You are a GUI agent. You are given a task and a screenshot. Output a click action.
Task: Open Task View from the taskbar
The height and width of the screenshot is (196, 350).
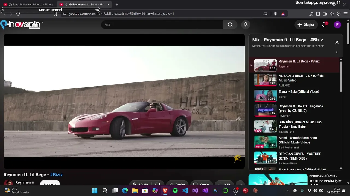[115, 191]
